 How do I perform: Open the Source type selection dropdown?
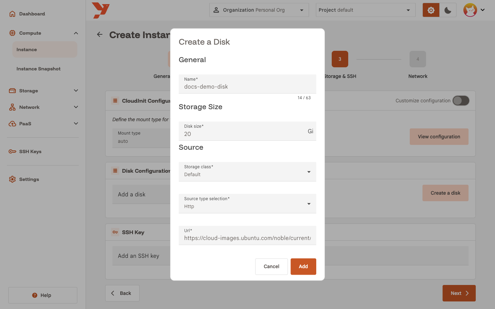247,204
